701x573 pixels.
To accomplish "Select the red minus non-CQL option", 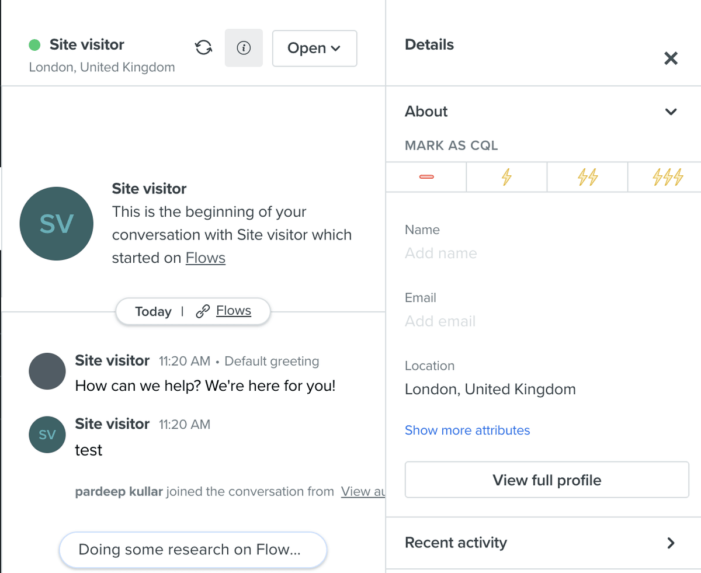I will tap(426, 177).
